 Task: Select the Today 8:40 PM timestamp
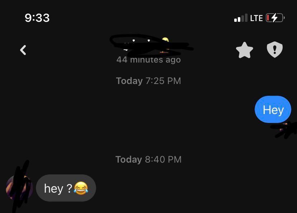148,159
